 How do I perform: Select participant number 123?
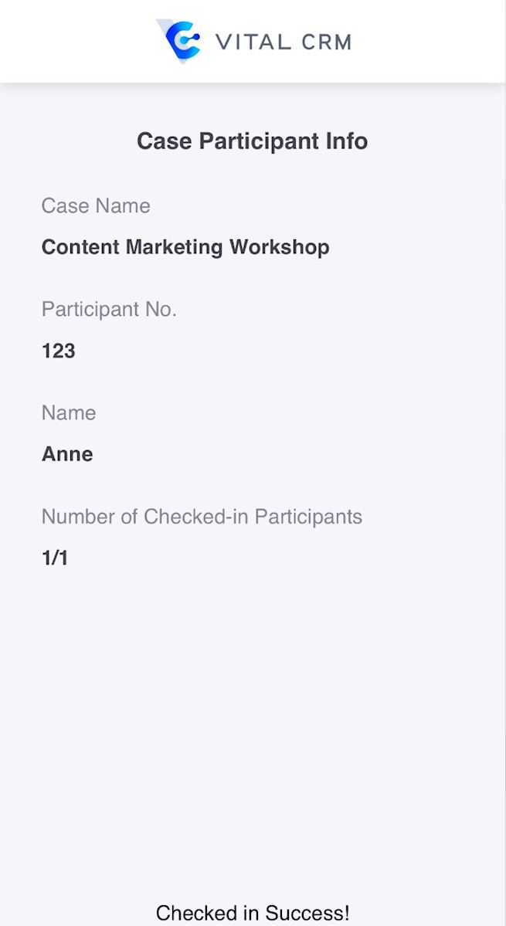[x=59, y=351]
